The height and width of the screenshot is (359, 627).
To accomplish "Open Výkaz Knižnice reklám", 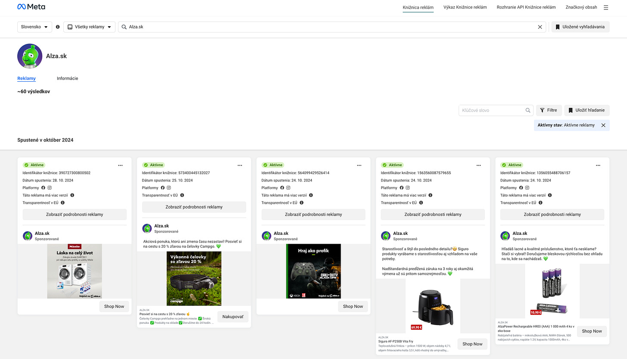I will tap(465, 7).
